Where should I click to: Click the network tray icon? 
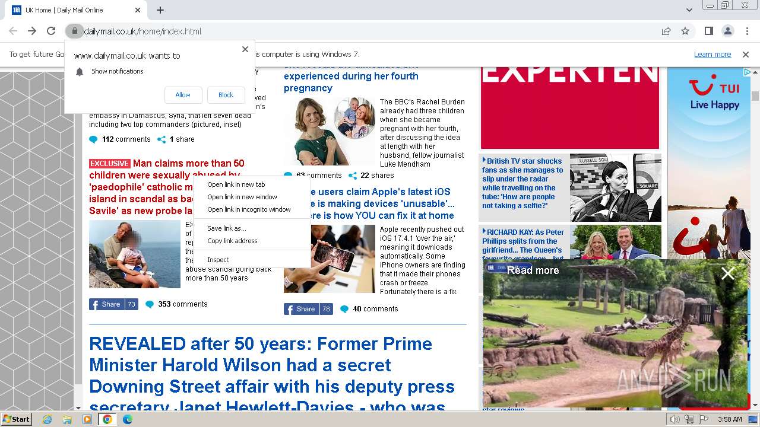tap(689, 419)
